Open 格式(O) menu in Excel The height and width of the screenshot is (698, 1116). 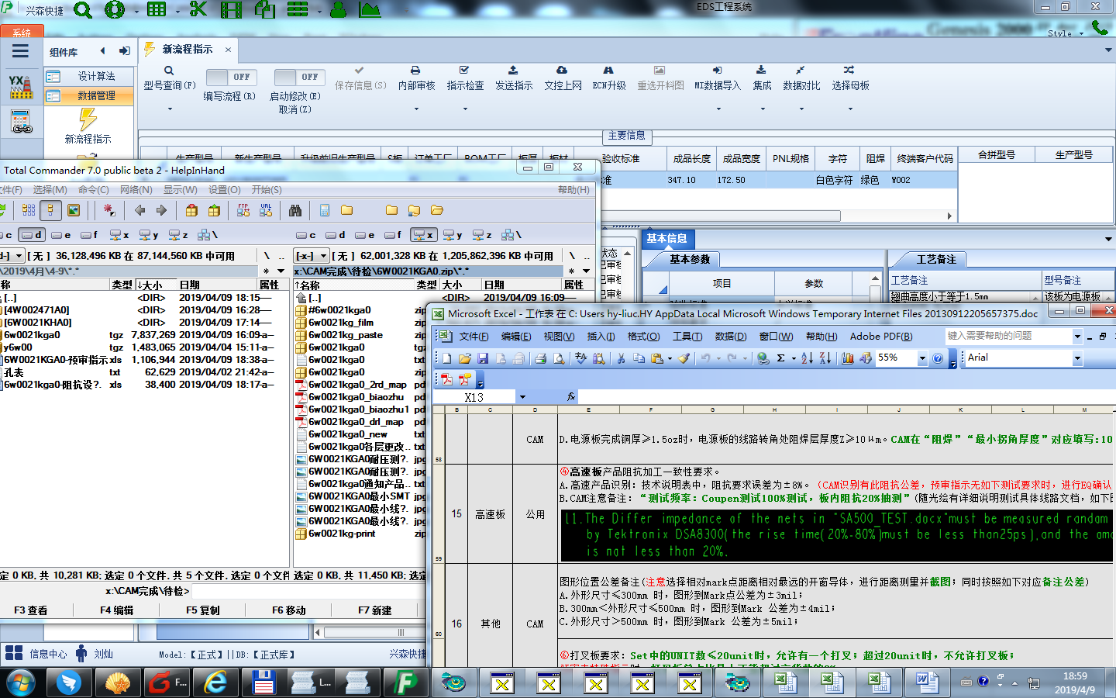(x=643, y=337)
